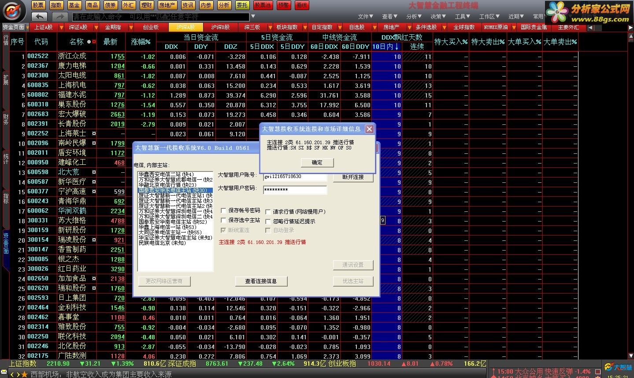Viewport: 634px width, 378px height.
Task: Switch to the 条件选股 tab
Action: tap(426, 27)
